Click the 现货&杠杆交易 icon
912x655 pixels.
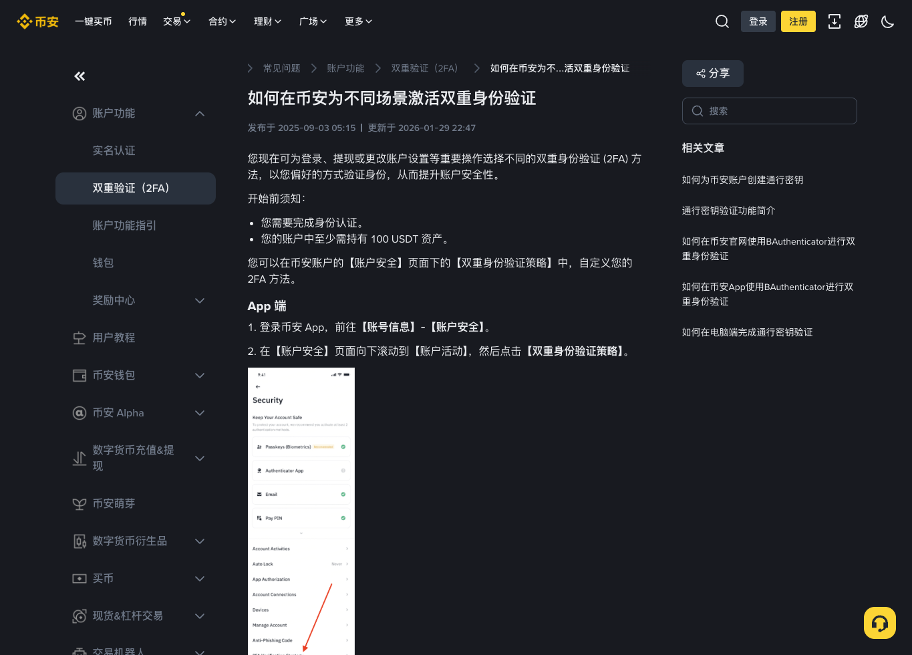coord(80,616)
